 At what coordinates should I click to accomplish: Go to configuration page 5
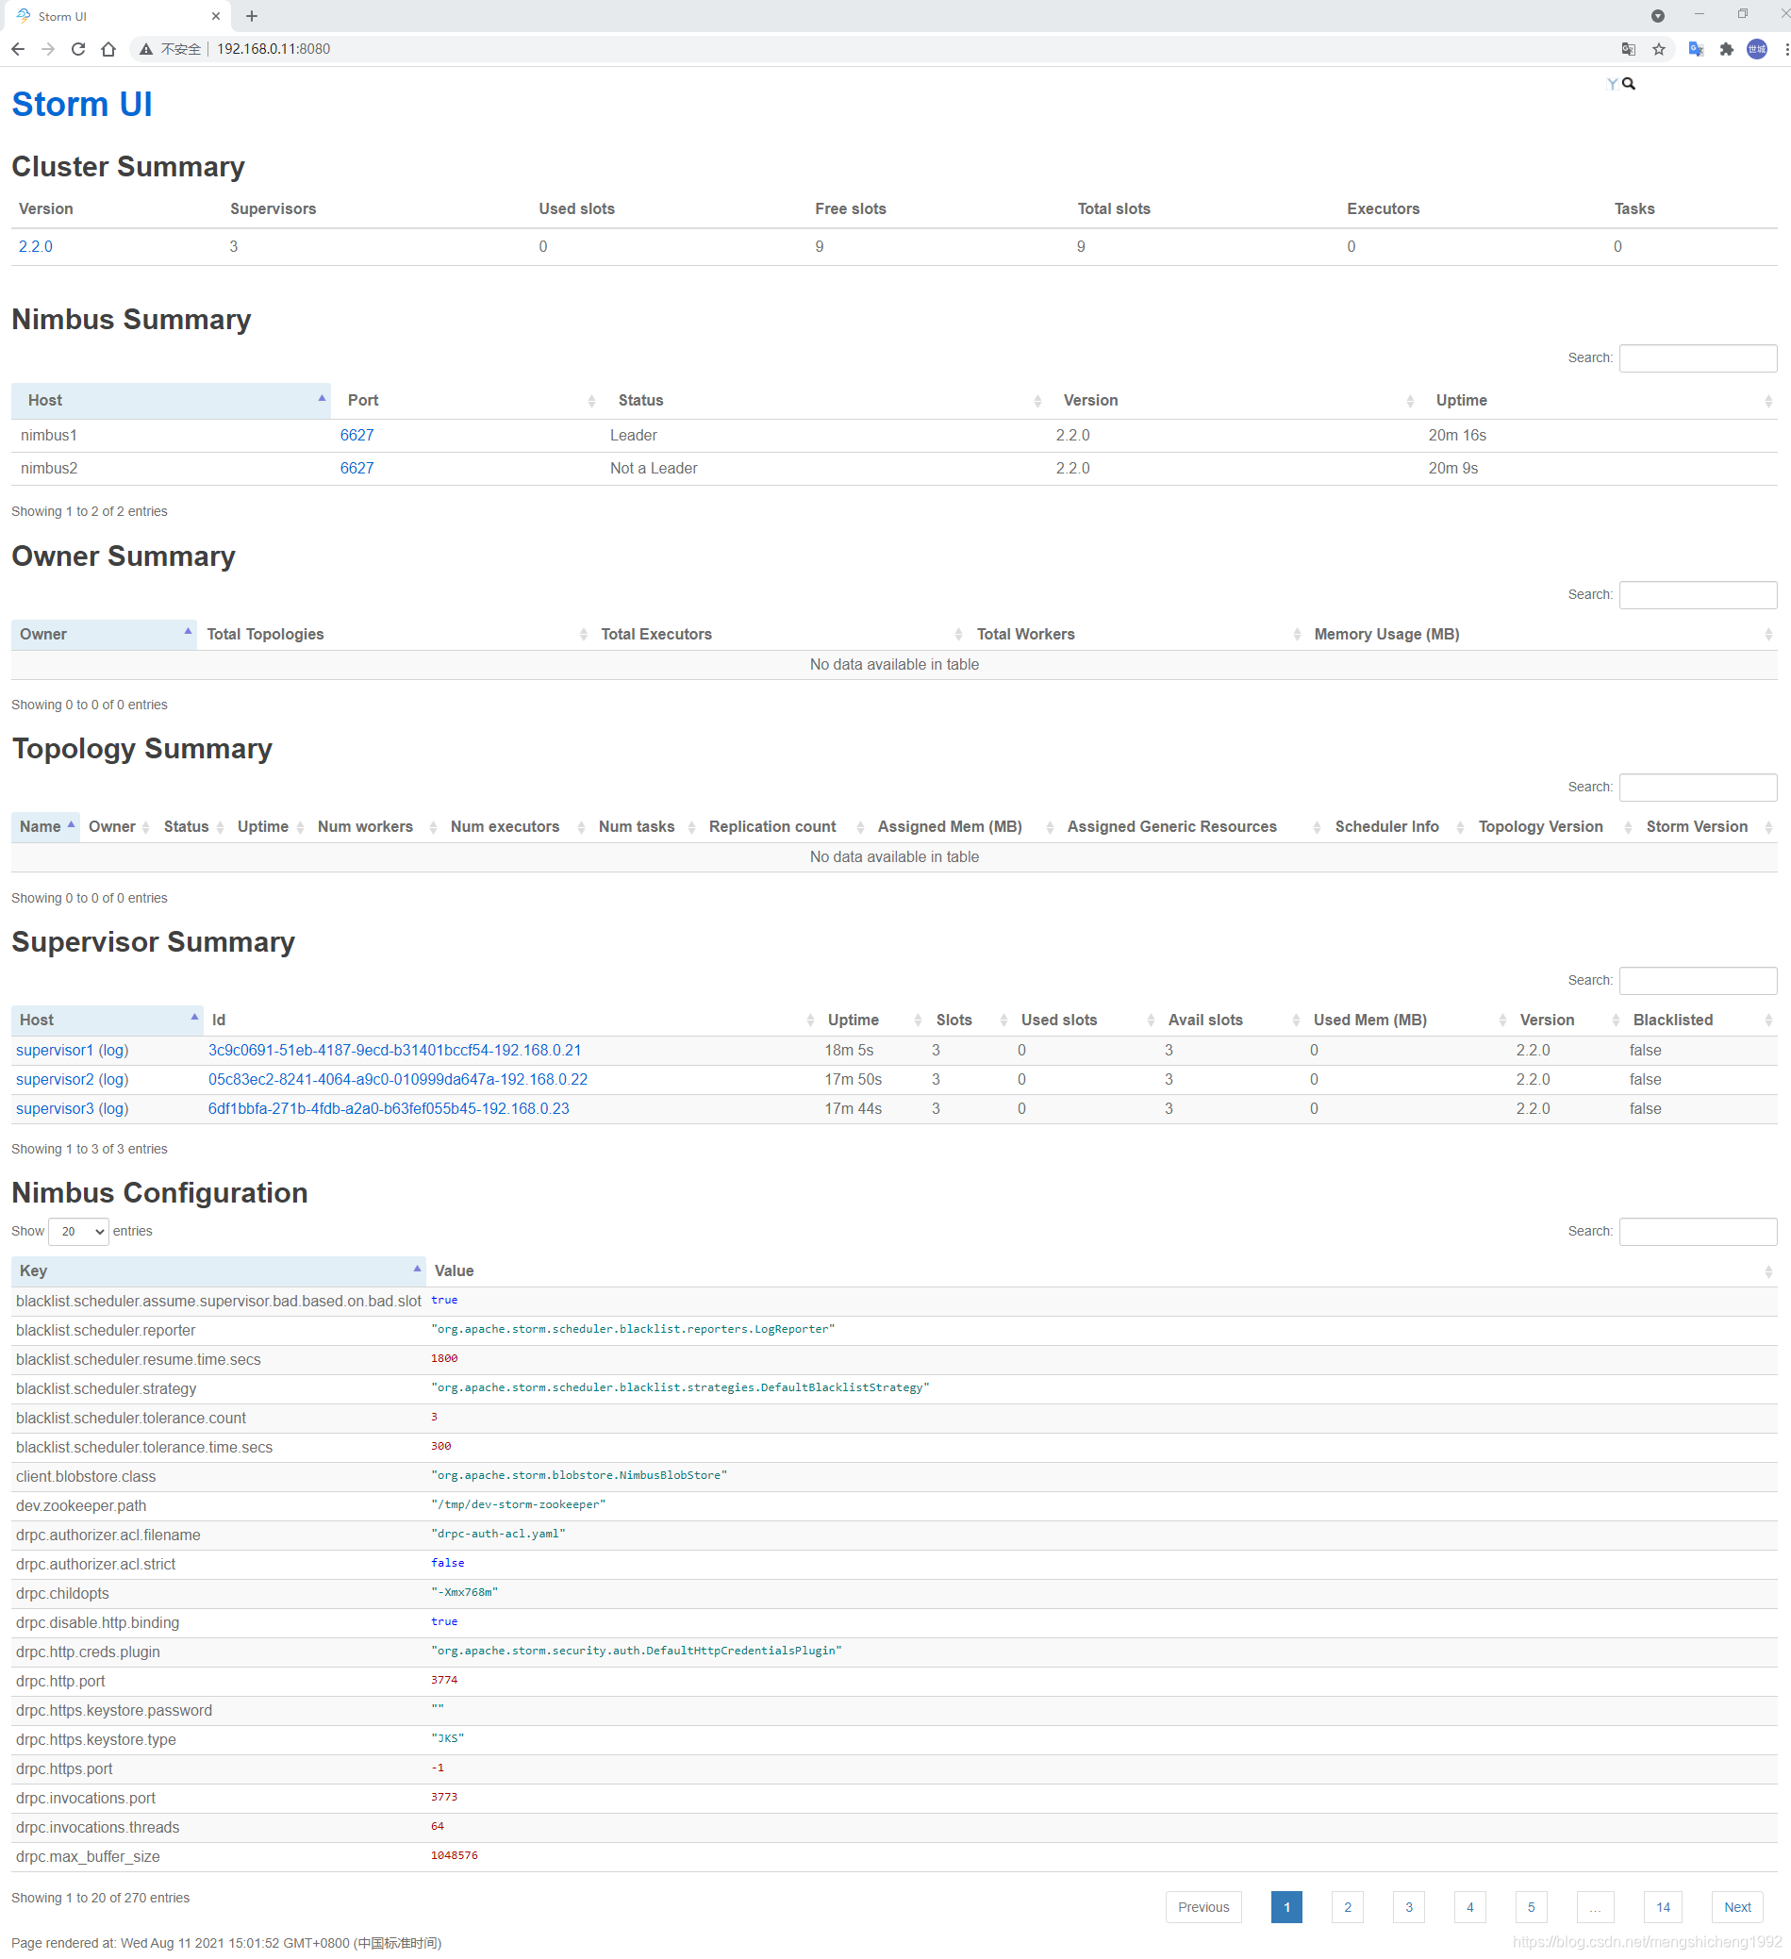pyautogui.click(x=1531, y=1906)
